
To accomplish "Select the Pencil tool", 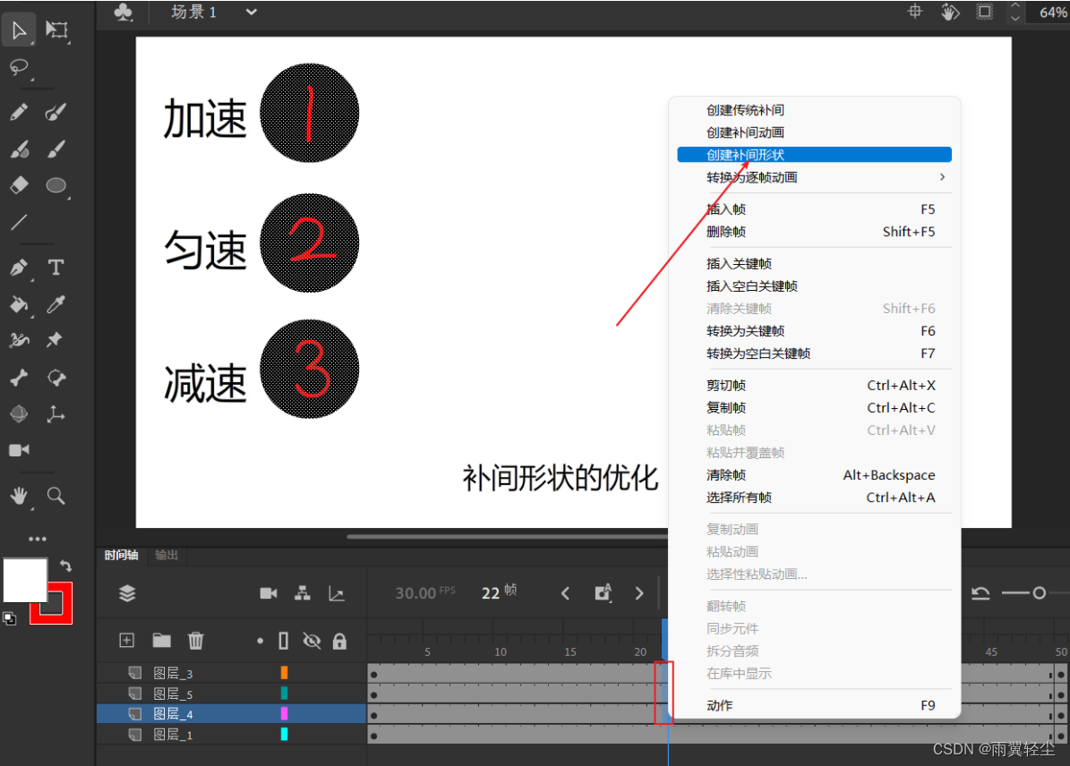I will point(19,112).
